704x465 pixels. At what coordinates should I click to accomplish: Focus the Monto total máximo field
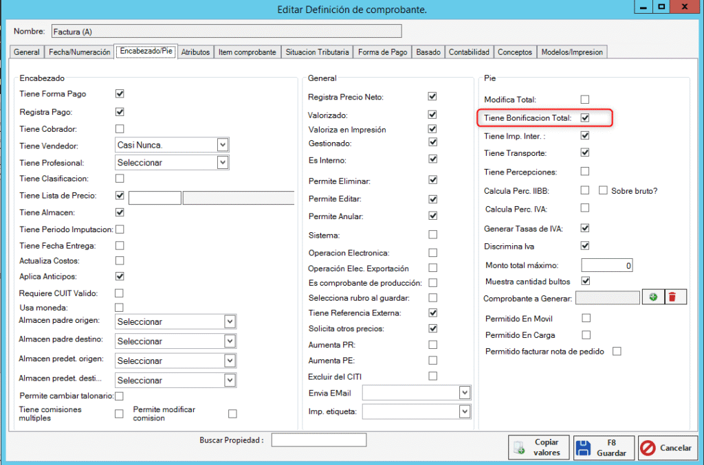coord(606,265)
